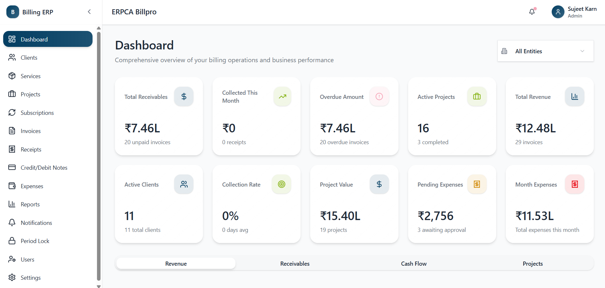Select the Reports bar-chart icon

coord(12,204)
